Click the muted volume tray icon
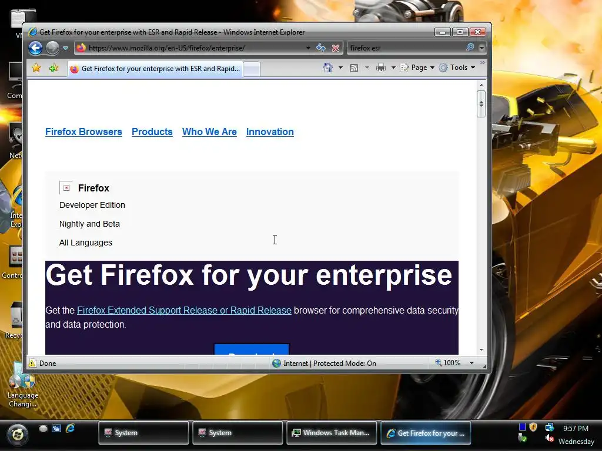The width and height of the screenshot is (602, 451). pyautogui.click(x=550, y=437)
